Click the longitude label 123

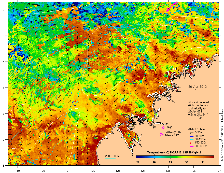(118, 170)
